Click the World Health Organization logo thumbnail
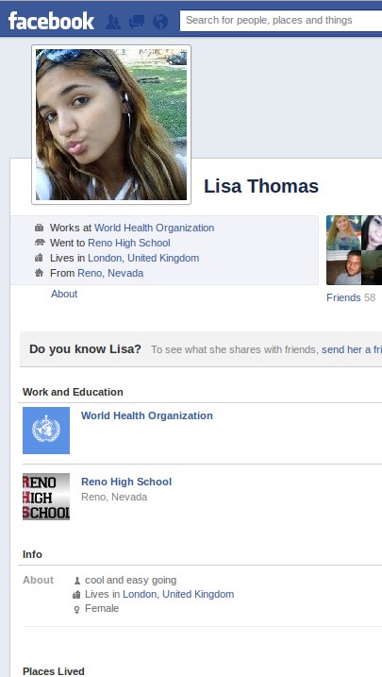 click(x=46, y=431)
